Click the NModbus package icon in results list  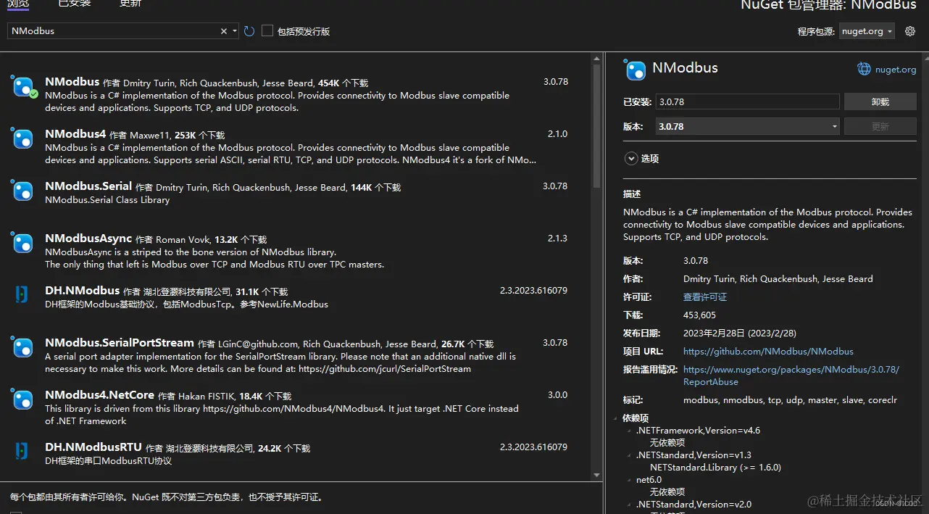point(23,86)
